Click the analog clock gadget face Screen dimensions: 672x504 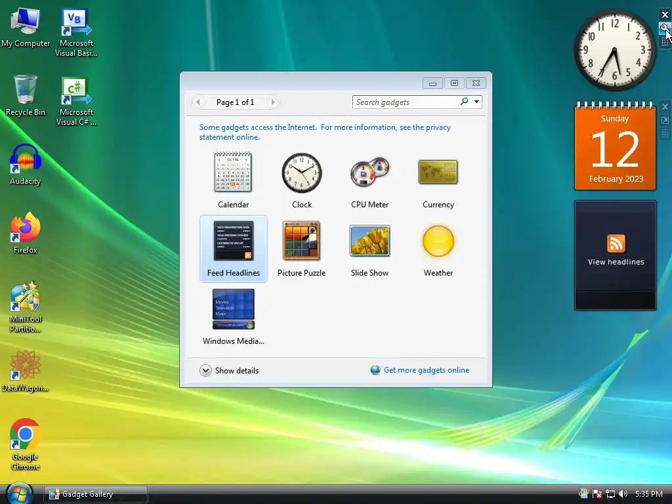coord(614,50)
